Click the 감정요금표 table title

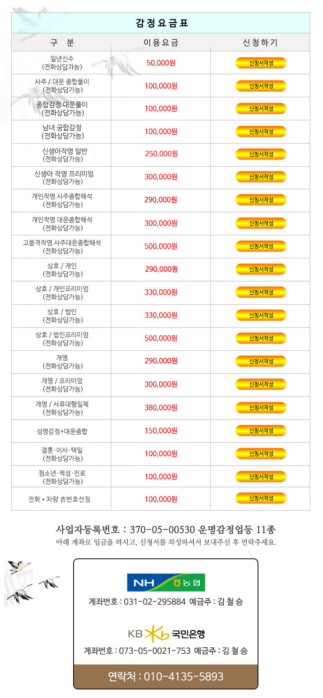coord(161,23)
